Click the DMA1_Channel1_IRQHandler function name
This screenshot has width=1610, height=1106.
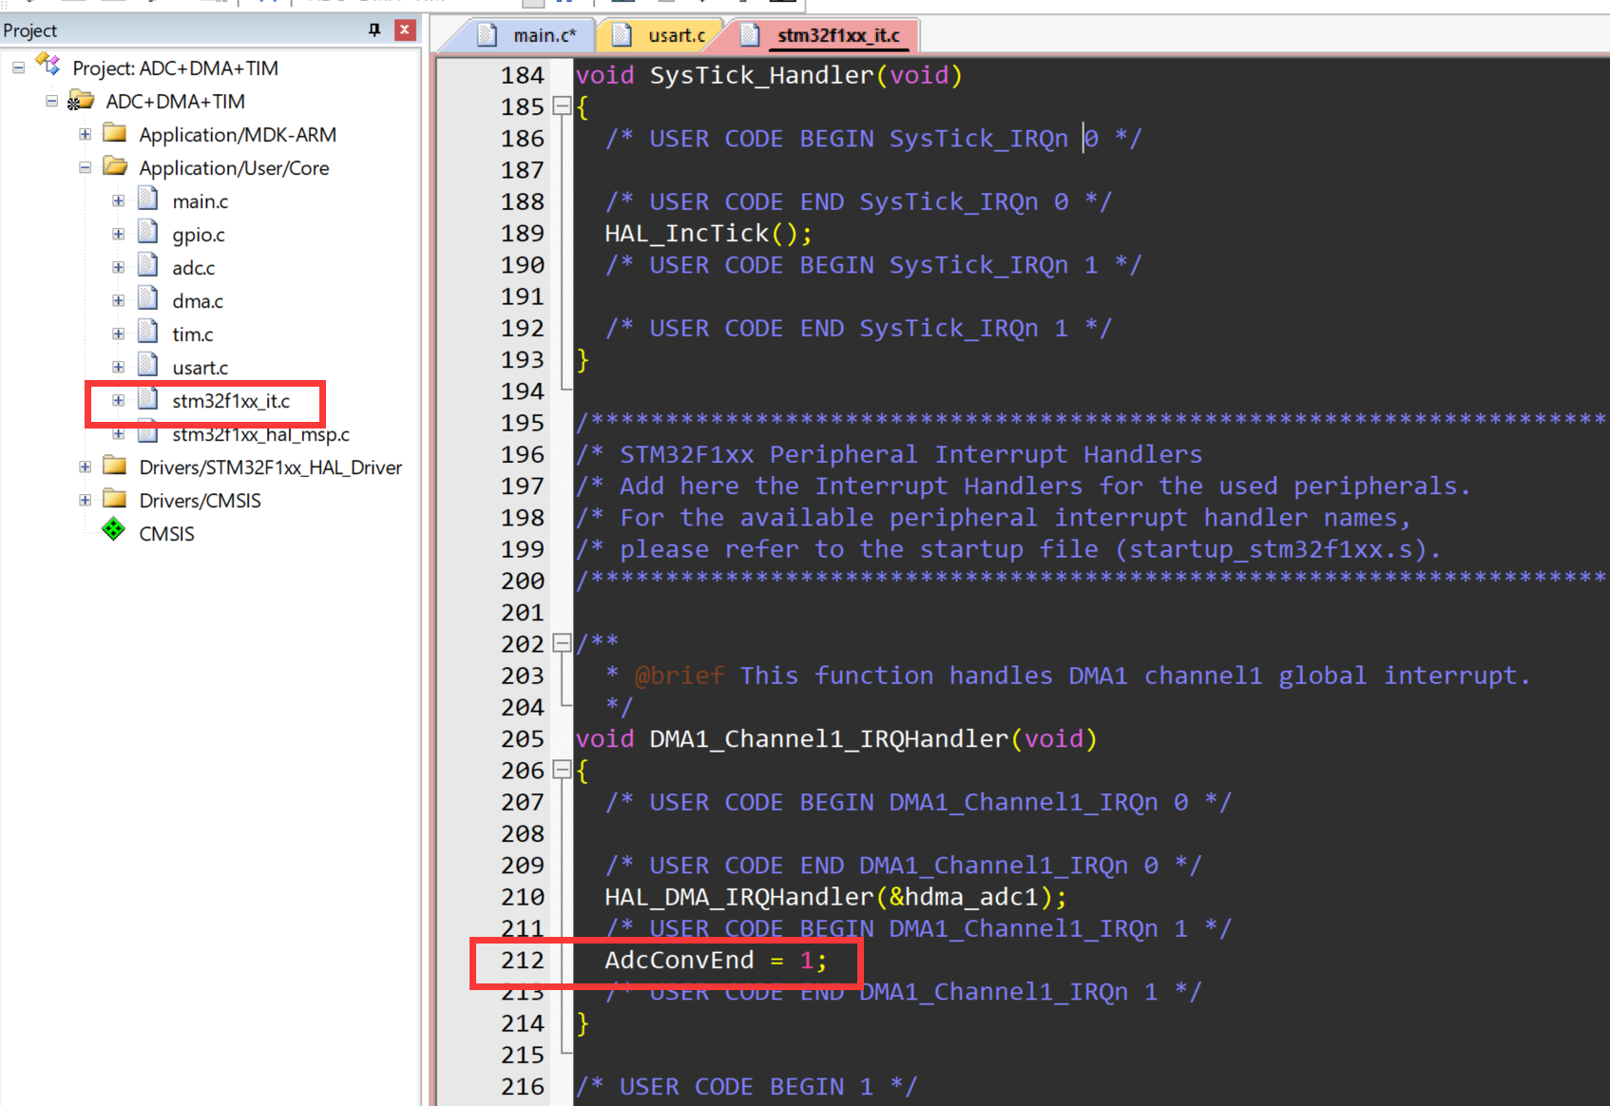pyautogui.click(x=829, y=738)
